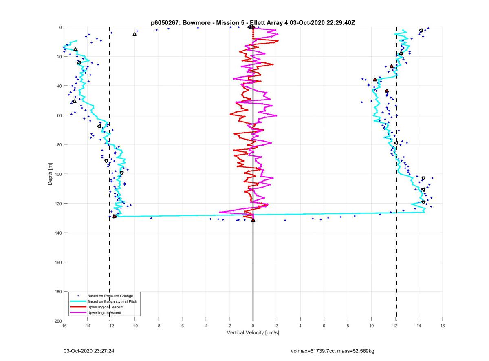This screenshot has height=361, width=489.
Task: Click the x-axis tick label '16'
Action: (x=443, y=326)
